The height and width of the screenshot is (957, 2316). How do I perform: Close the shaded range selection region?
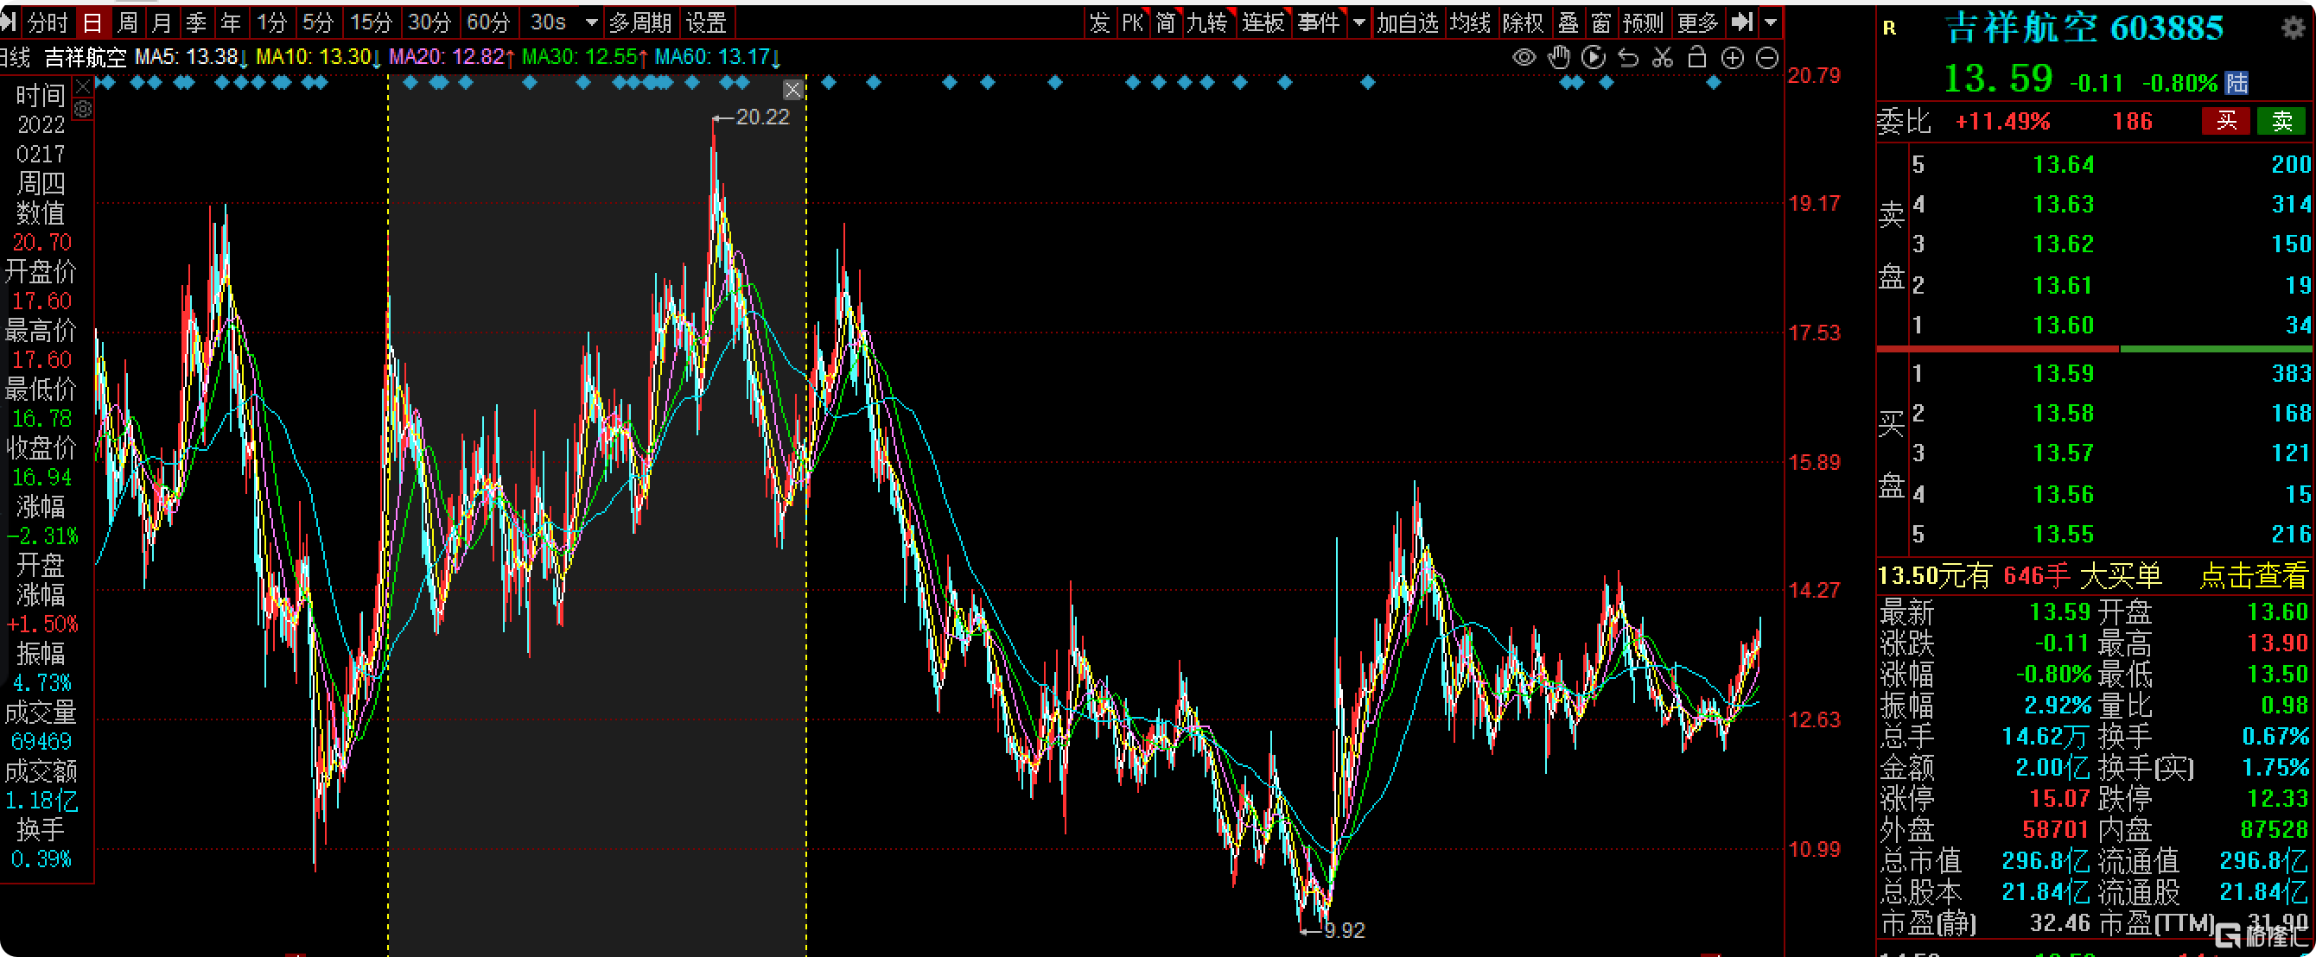pos(792,90)
